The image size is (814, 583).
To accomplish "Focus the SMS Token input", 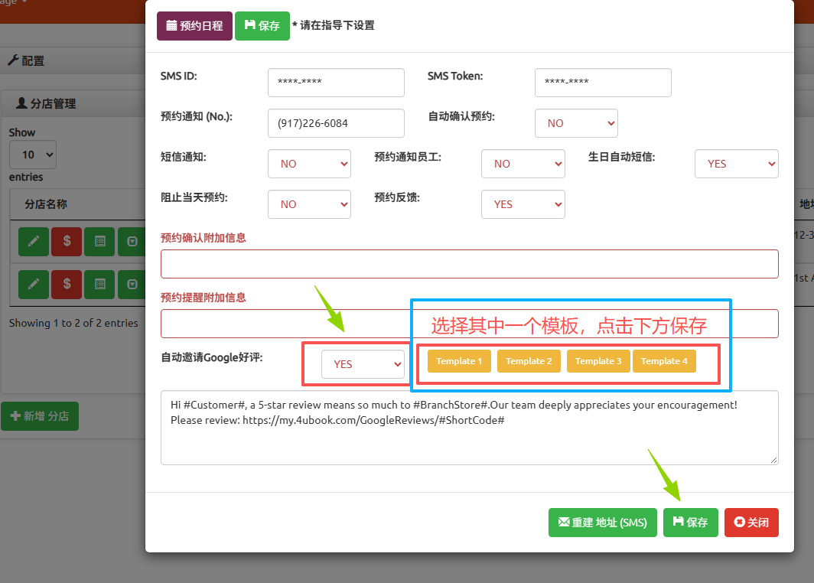I will click(603, 83).
